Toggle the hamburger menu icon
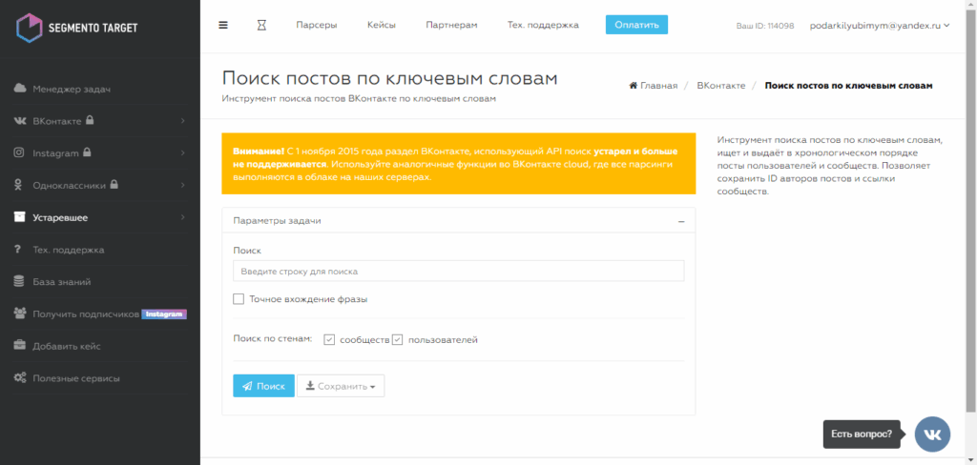Screen dimensions: 977x465 [x=223, y=26]
